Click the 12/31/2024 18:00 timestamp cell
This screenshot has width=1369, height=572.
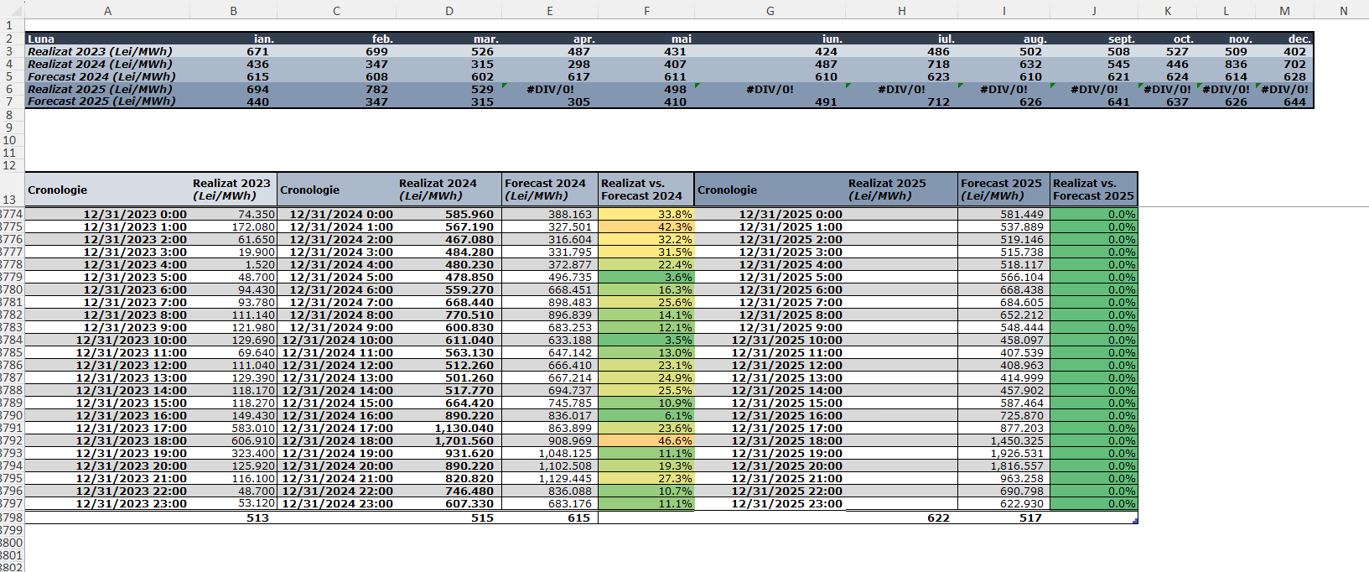pyautogui.click(x=337, y=441)
